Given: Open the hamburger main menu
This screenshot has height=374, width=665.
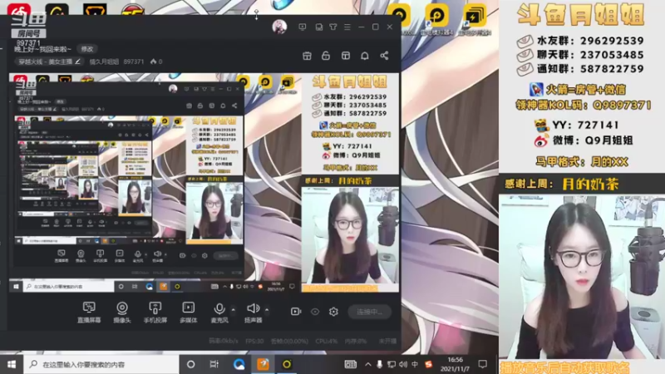Looking at the screenshot, I should point(347,27).
